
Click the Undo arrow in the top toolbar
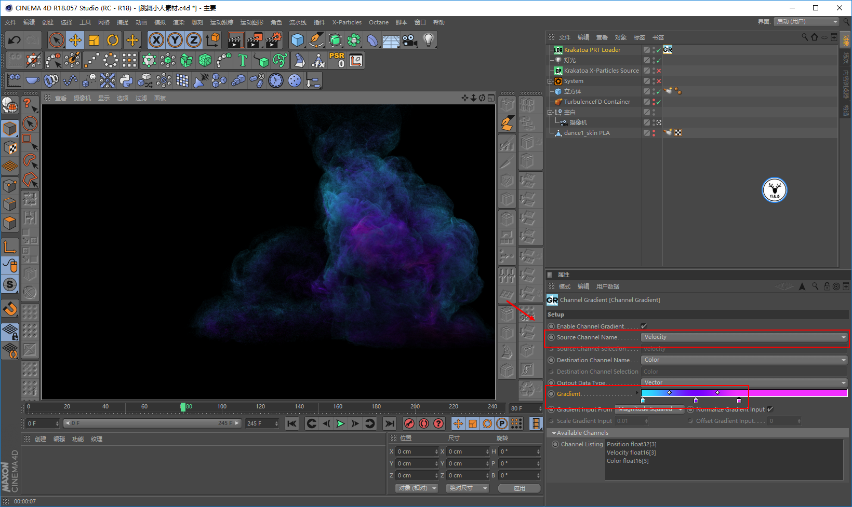15,40
